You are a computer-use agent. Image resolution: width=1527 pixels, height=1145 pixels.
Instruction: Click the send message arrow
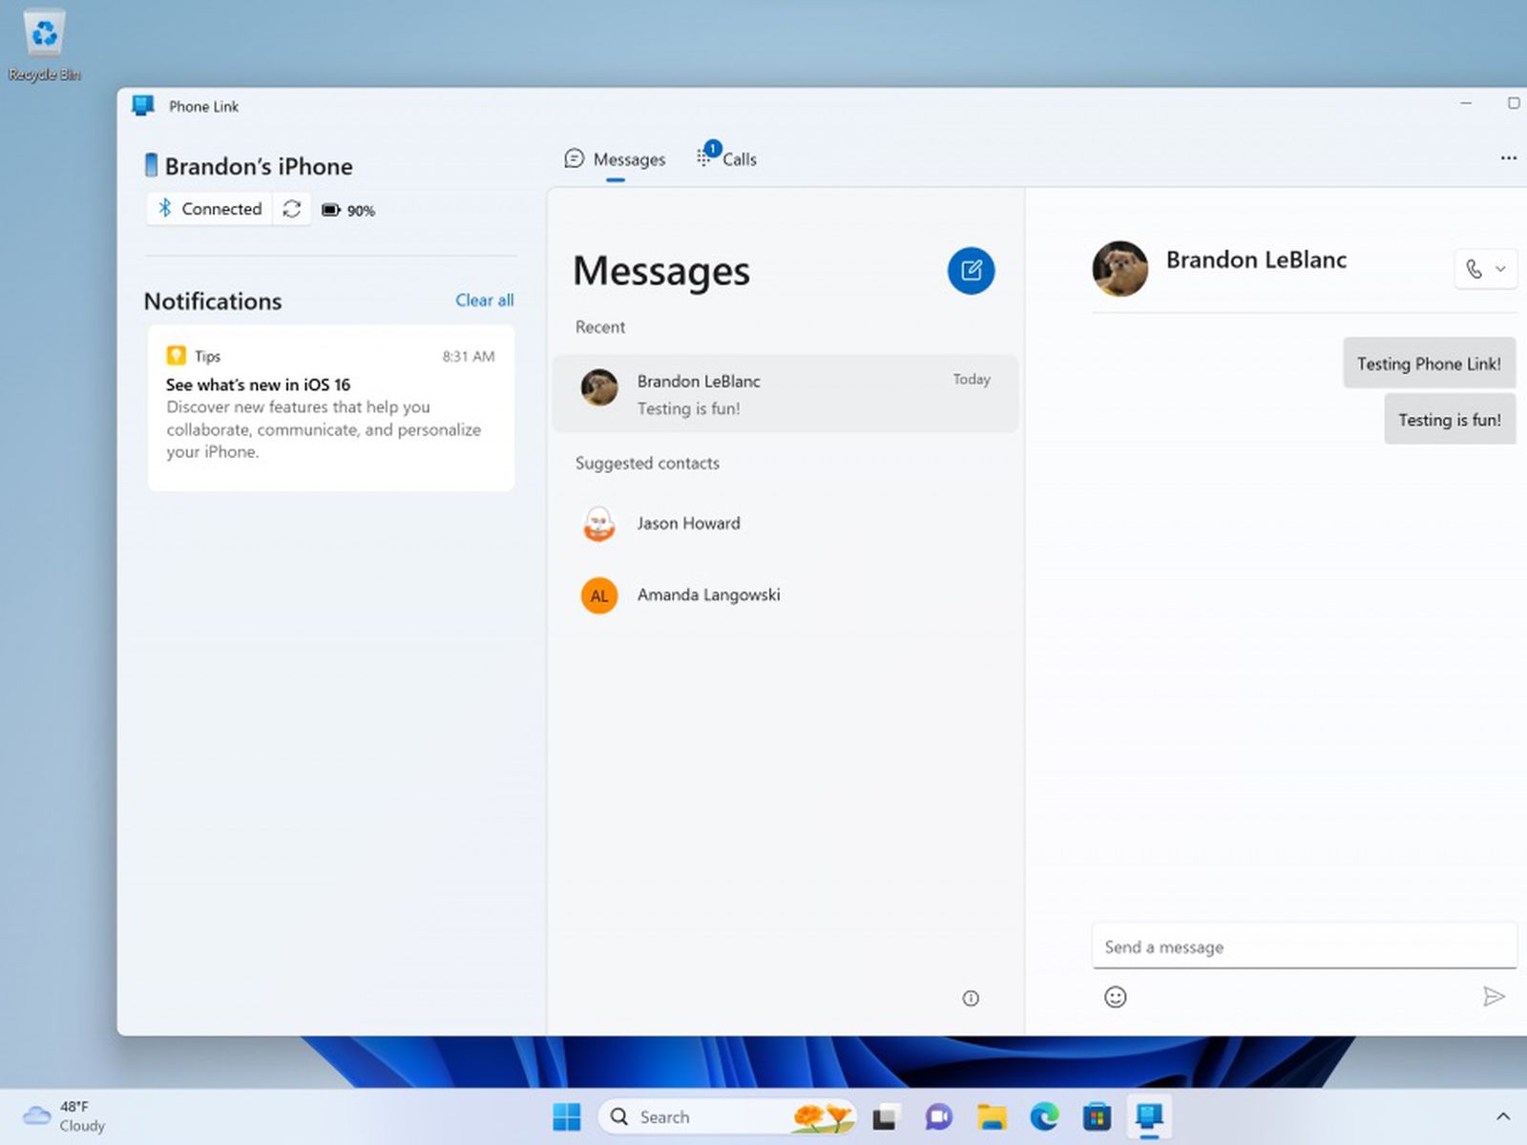pos(1494,997)
